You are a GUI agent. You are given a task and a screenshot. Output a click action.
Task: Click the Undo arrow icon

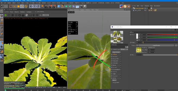[3, 6]
